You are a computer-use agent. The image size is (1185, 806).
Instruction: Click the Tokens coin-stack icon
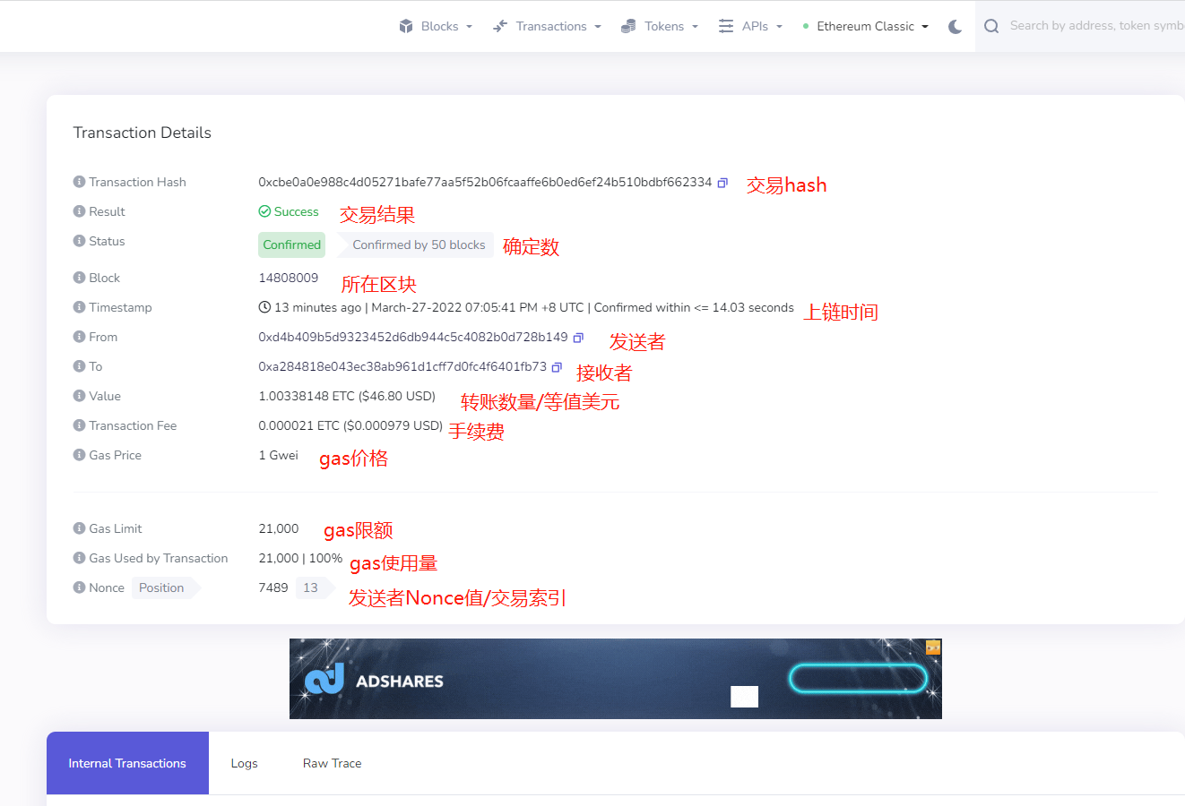[627, 26]
